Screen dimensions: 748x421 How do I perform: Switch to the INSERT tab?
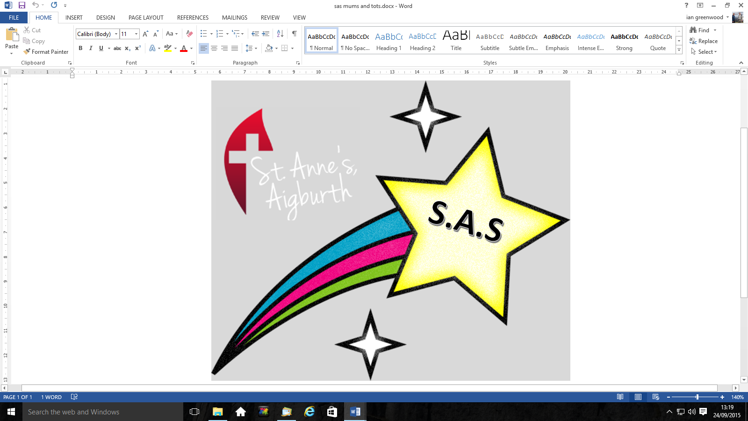click(x=74, y=18)
